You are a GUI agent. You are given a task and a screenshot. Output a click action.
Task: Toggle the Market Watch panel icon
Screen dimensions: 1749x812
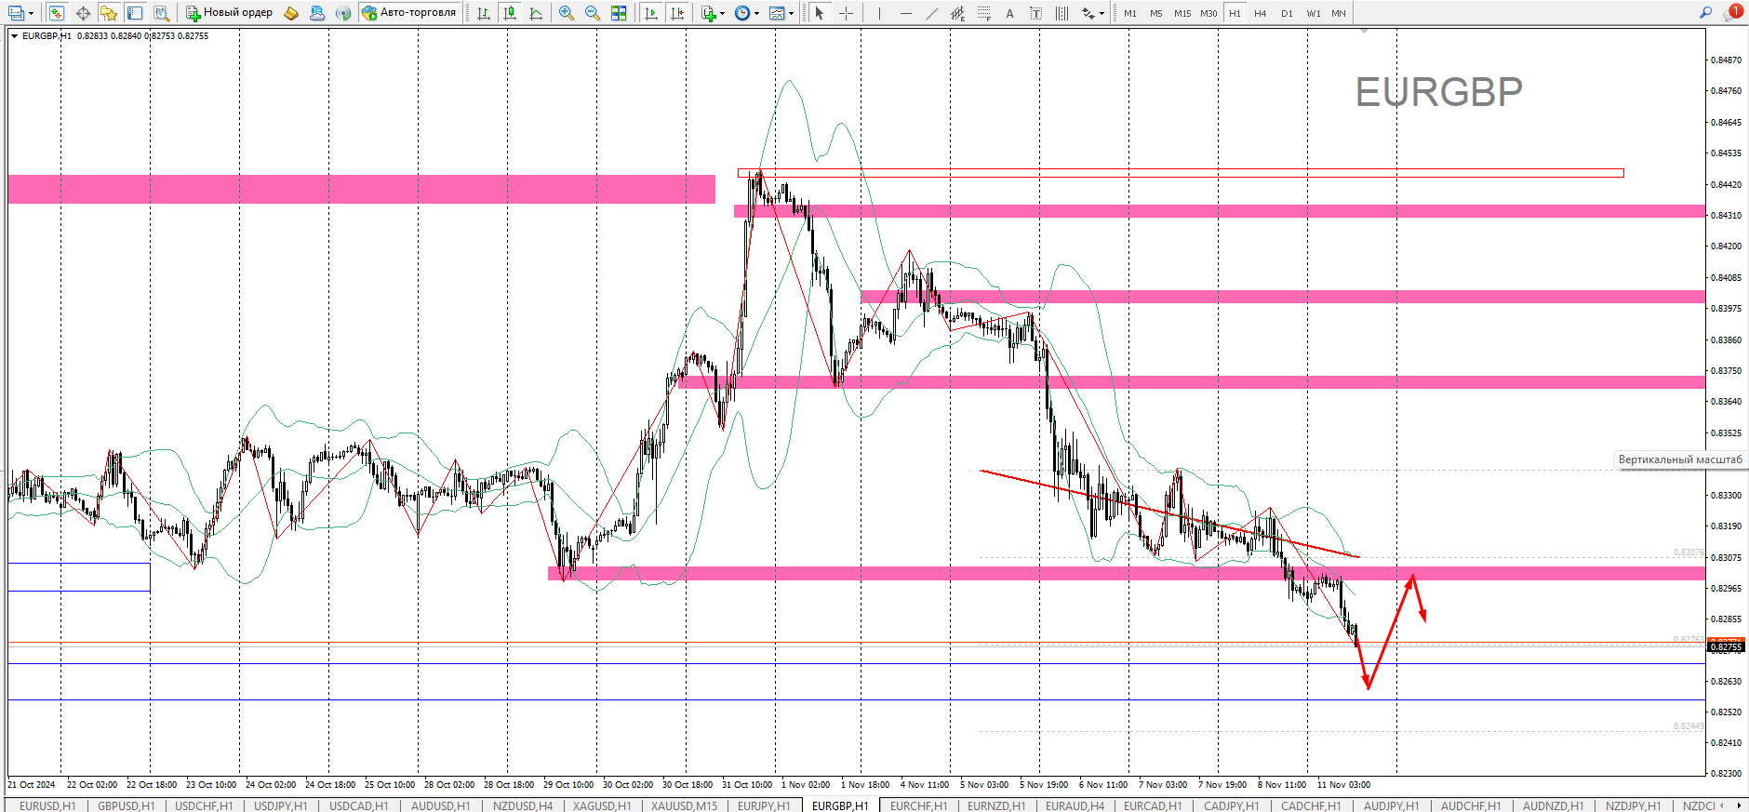[x=57, y=13]
